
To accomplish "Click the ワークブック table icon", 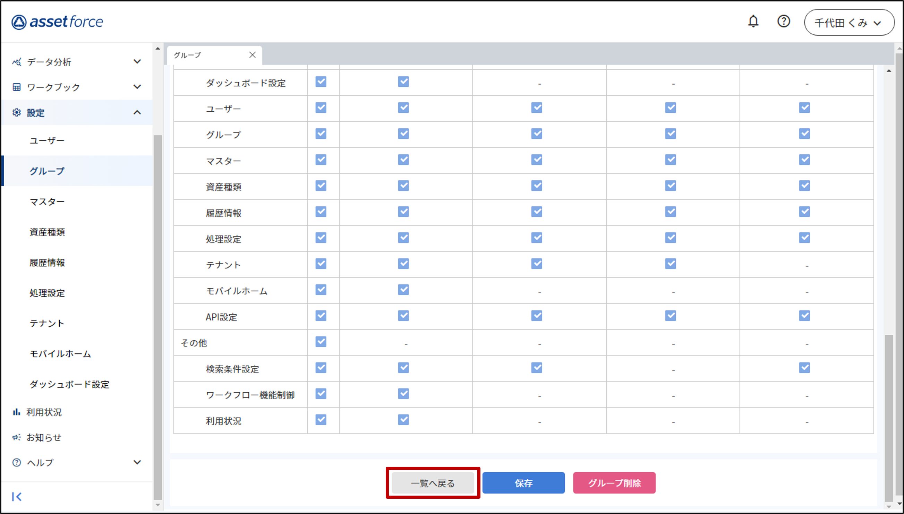I will 17,87.
